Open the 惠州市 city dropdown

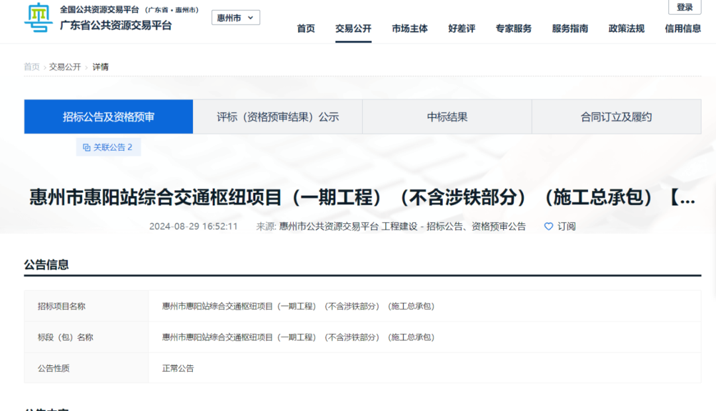tap(235, 18)
